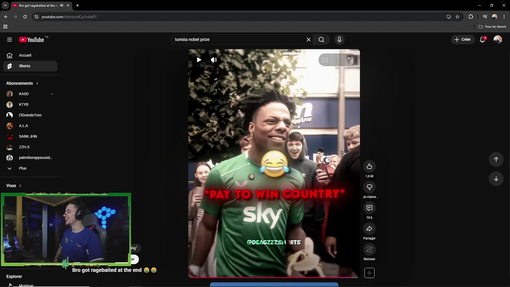Open the A.L.A channel
The height and width of the screenshot is (287, 510).
[x=30, y=126]
